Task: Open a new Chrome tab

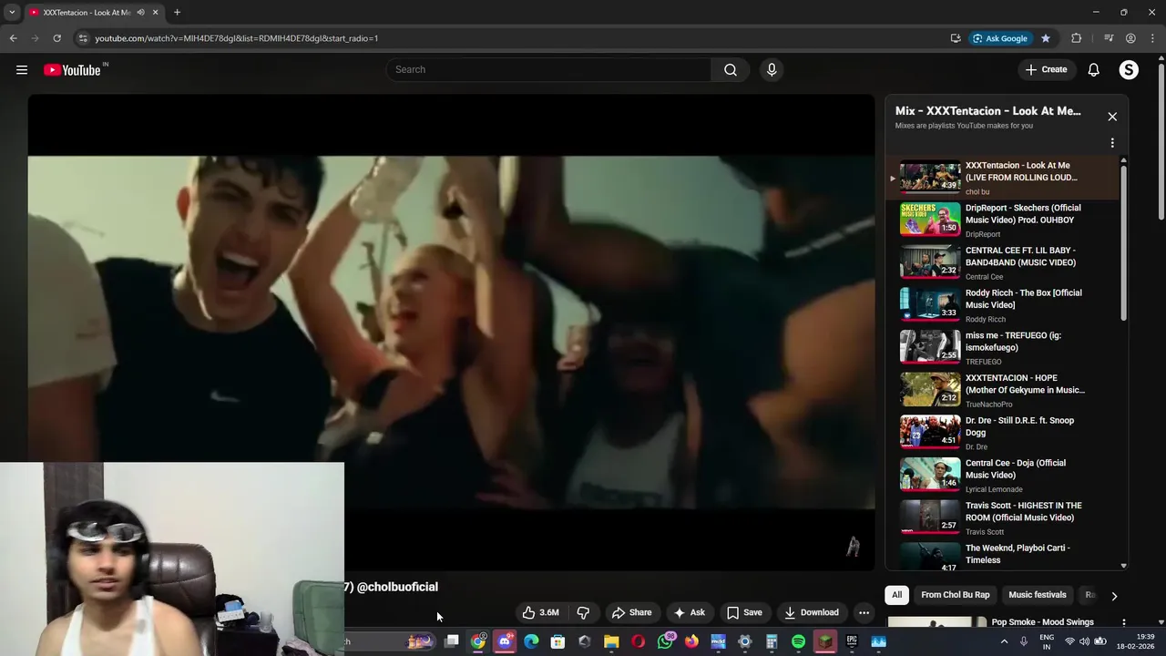Action: point(177,13)
